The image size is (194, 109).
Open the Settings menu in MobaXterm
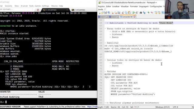point(45,6)
